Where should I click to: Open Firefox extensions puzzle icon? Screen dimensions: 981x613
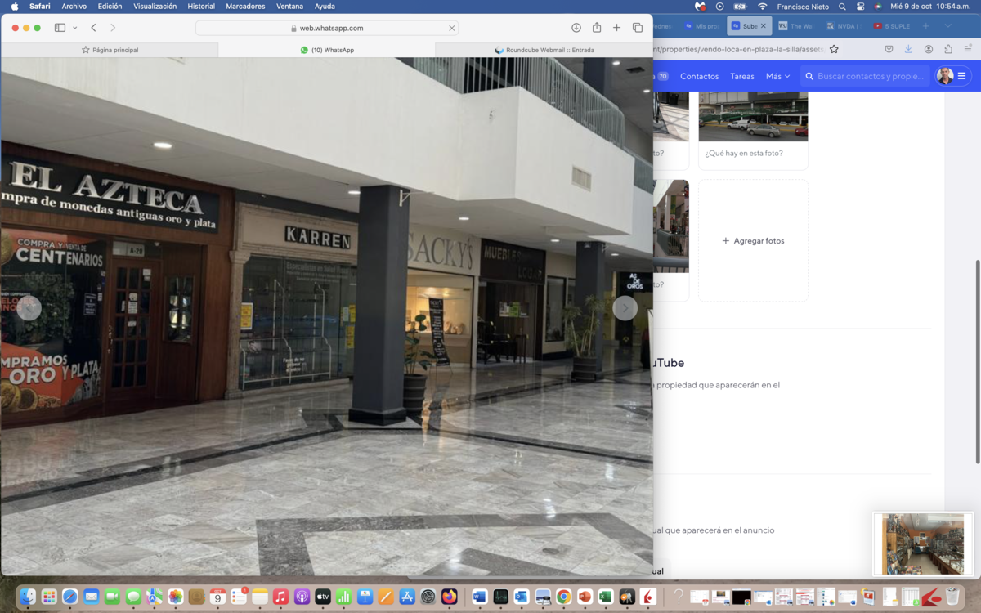pyautogui.click(x=948, y=49)
